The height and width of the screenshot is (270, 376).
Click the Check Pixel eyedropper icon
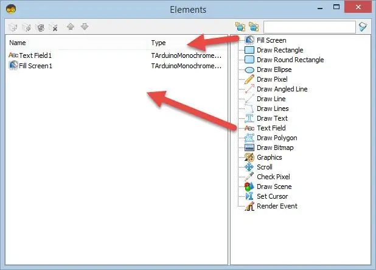click(x=249, y=177)
